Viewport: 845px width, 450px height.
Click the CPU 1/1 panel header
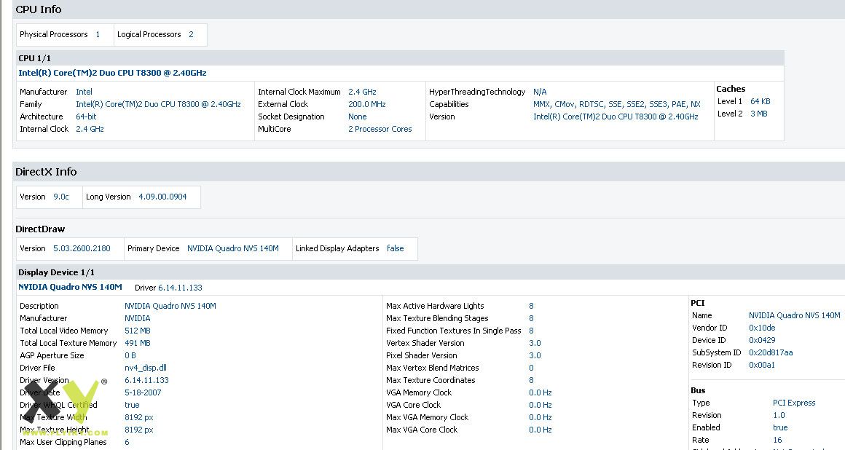[35, 58]
